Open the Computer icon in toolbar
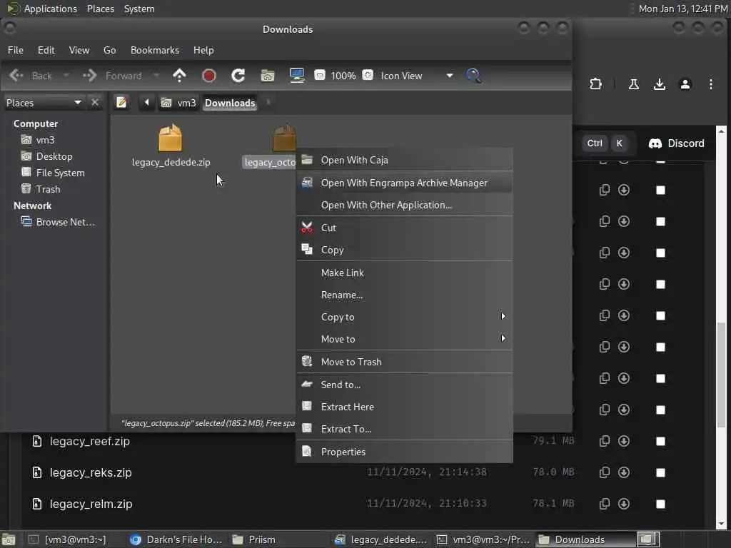 click(x=297, y=76)
